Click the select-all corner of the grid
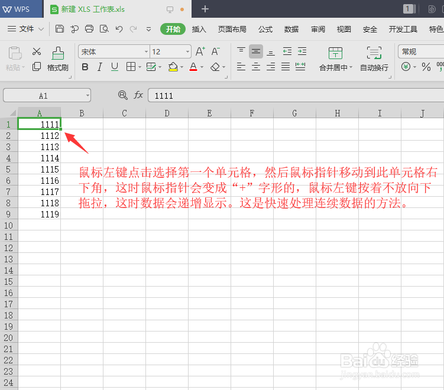The image size is (444, 390). tap(9, 113)
